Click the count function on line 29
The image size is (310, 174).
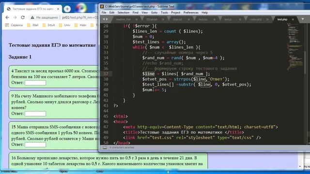tap(170, 31)
